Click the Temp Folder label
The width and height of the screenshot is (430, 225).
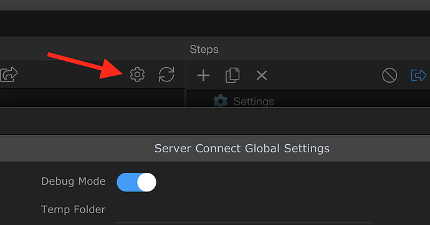click(73, 209)
